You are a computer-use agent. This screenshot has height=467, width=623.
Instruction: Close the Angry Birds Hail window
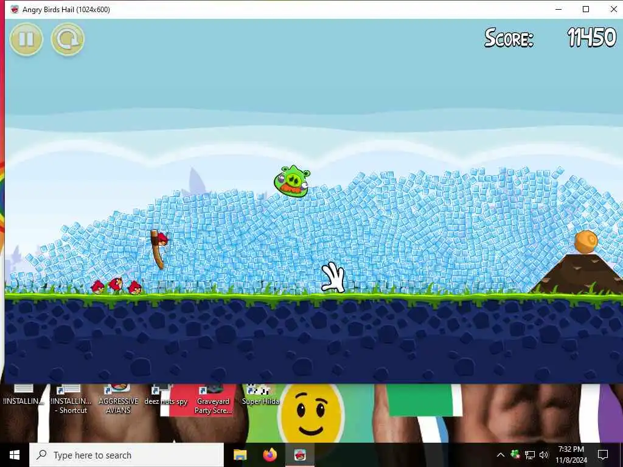(613, 9)
